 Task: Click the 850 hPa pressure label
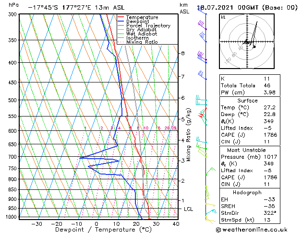click(13, 190)
